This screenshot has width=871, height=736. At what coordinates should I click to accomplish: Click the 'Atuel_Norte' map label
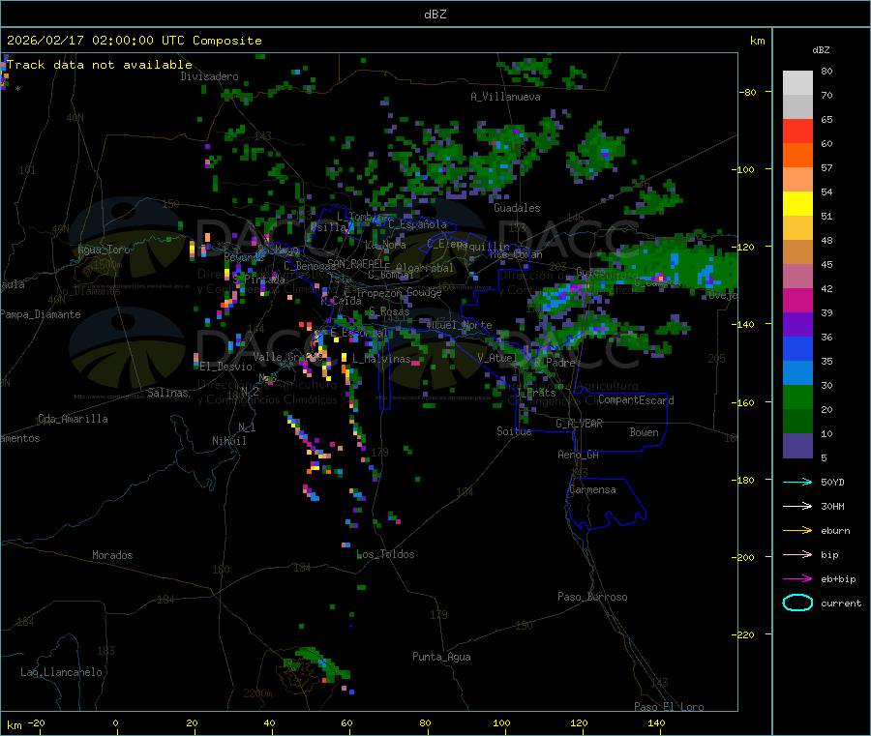pyautogui.click(x=460, y=325)
